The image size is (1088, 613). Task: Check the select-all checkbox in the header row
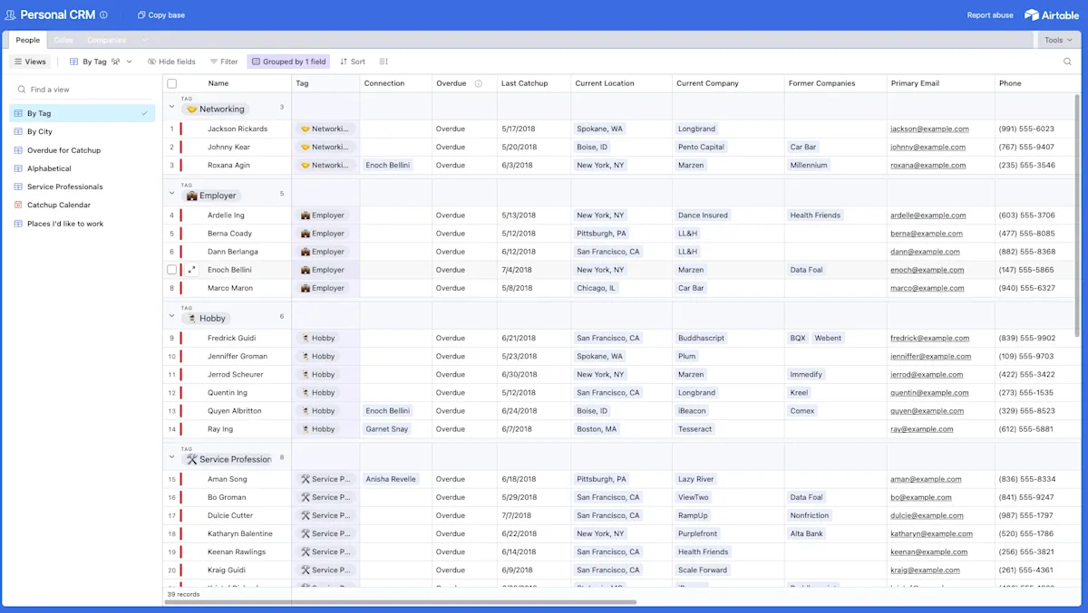pos(171,83)
